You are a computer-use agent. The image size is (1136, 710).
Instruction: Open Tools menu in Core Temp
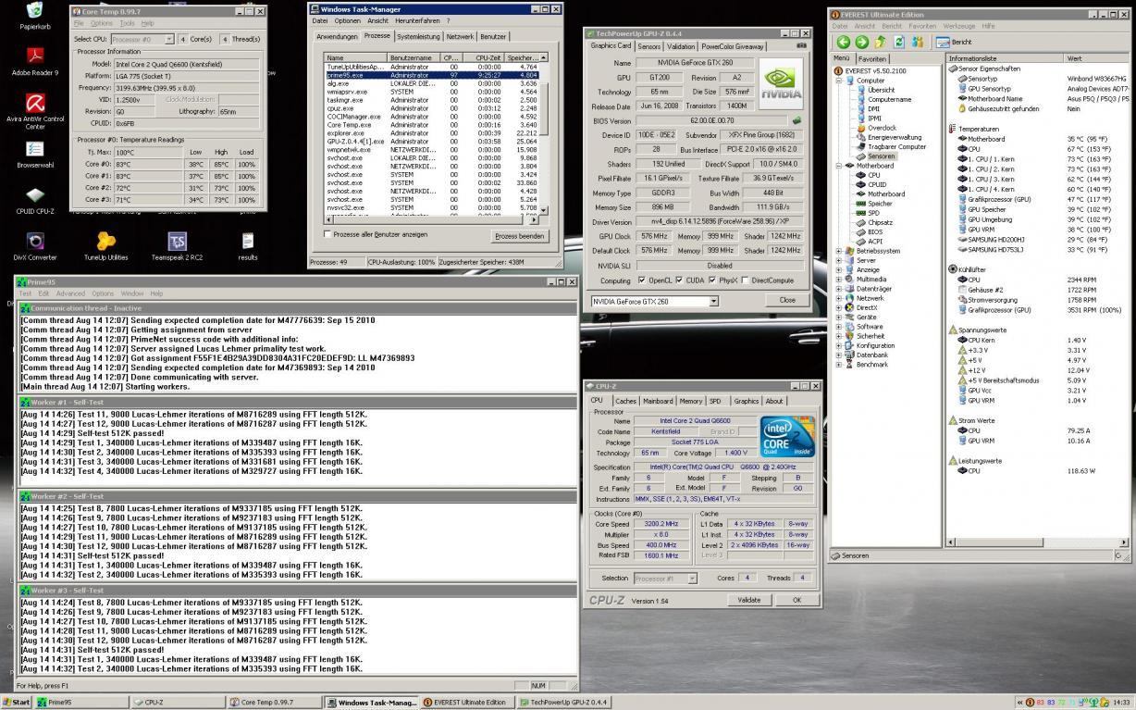(127, 23)
